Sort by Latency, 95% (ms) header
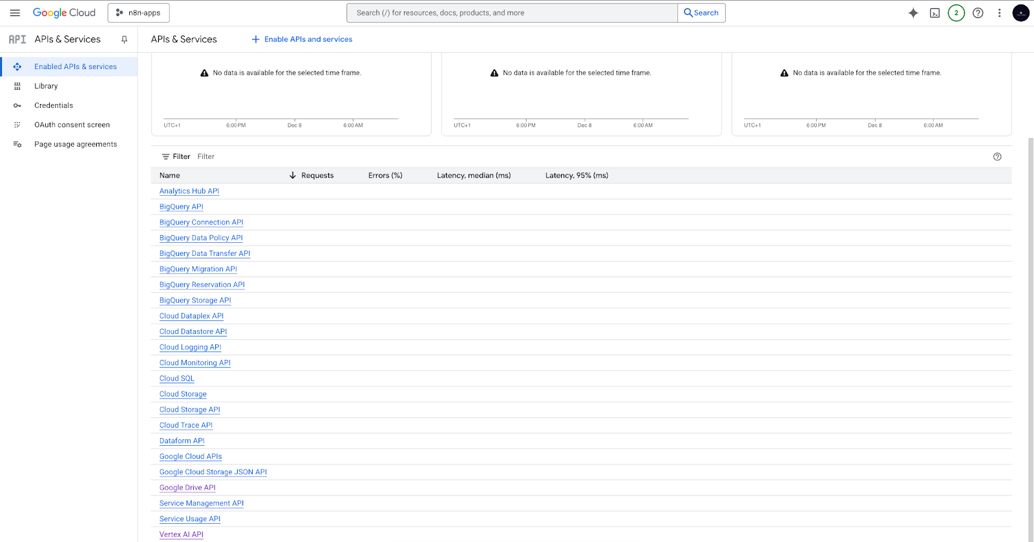 (x=576, y=176)
